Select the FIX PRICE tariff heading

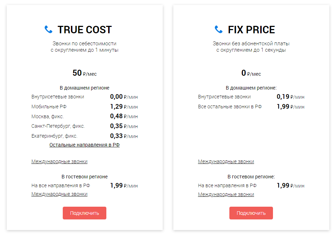click(x=251, y=30)
